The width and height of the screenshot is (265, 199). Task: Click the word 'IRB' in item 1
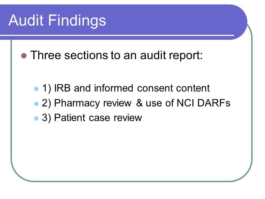[x=62, y=88]
